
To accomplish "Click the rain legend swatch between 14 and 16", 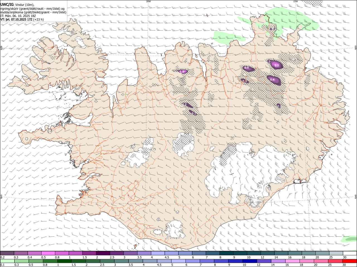I will tap(278, 261).
